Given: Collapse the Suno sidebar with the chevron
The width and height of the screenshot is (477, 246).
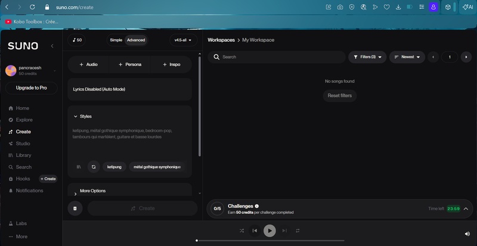Looking at the screenshot, I should tap(52, 46).
